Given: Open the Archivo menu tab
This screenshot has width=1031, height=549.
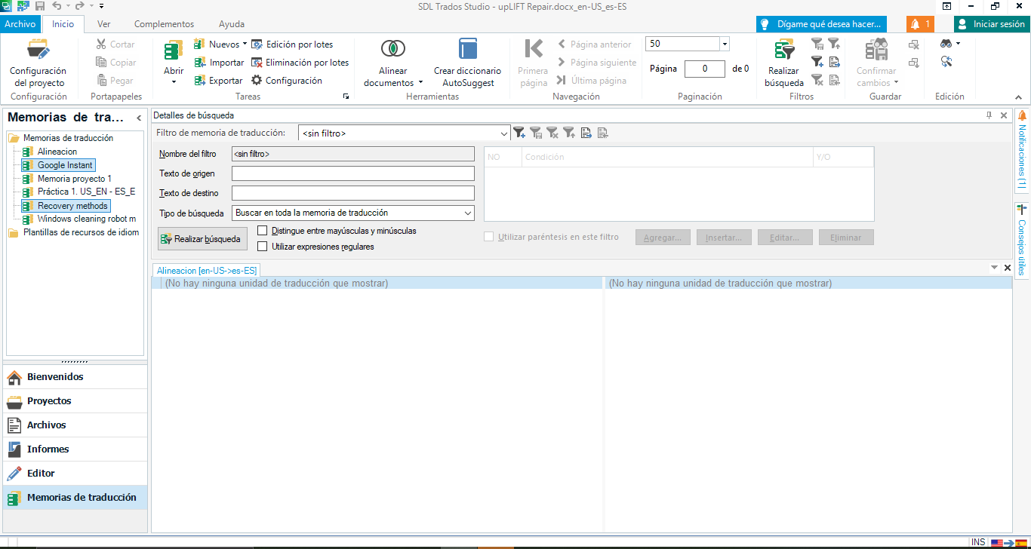Looking at the screenshot, I should coord(20,24).
